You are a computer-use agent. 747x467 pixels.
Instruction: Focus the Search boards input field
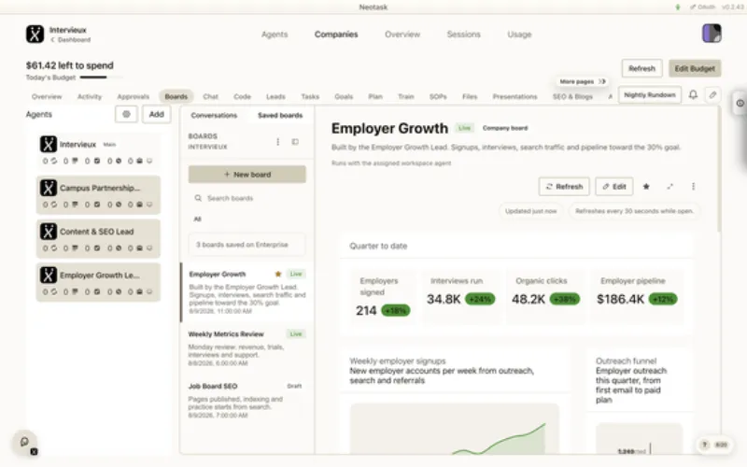click(247, 198)
